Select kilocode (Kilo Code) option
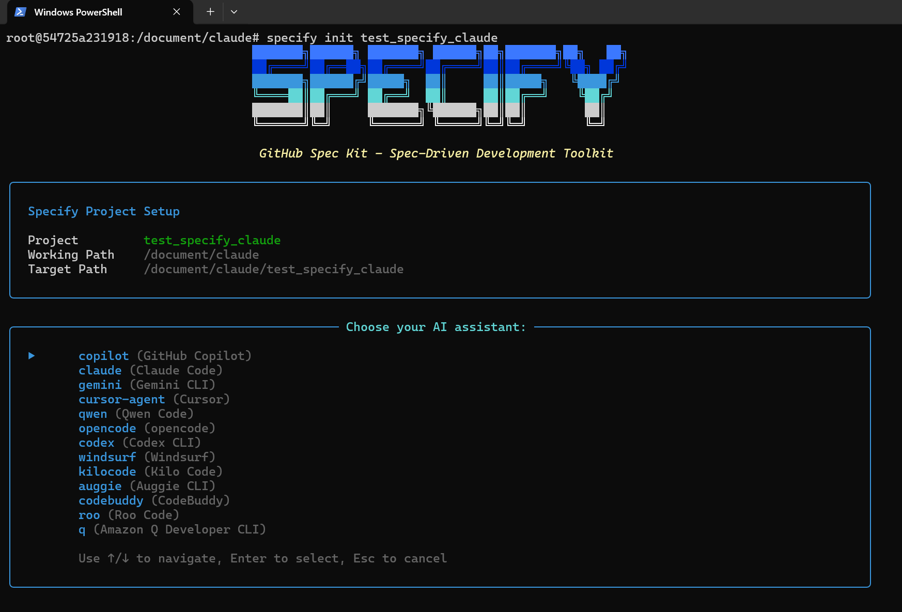 (150, 472)
